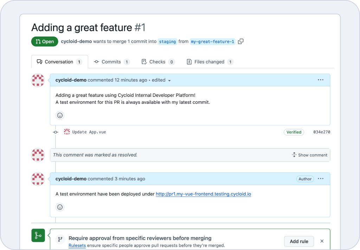The width and height of the screenshot is (360, 250).
Task: Open the Update App.vue commit
Action: 89,132
